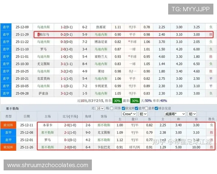Viewport: 217px width, 174px height.
Task: Click the 比分(半场) column header
Action: (70, 116)
